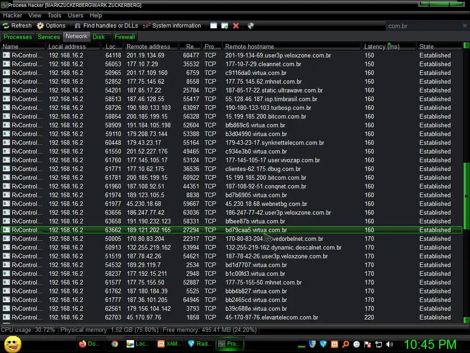Click the Physical memory status bar entry
The image size is (470, 353).
tap(109, 330)
